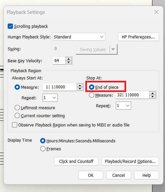Click the HP Preferences button
165x192 pixels.
click(138, 37)
